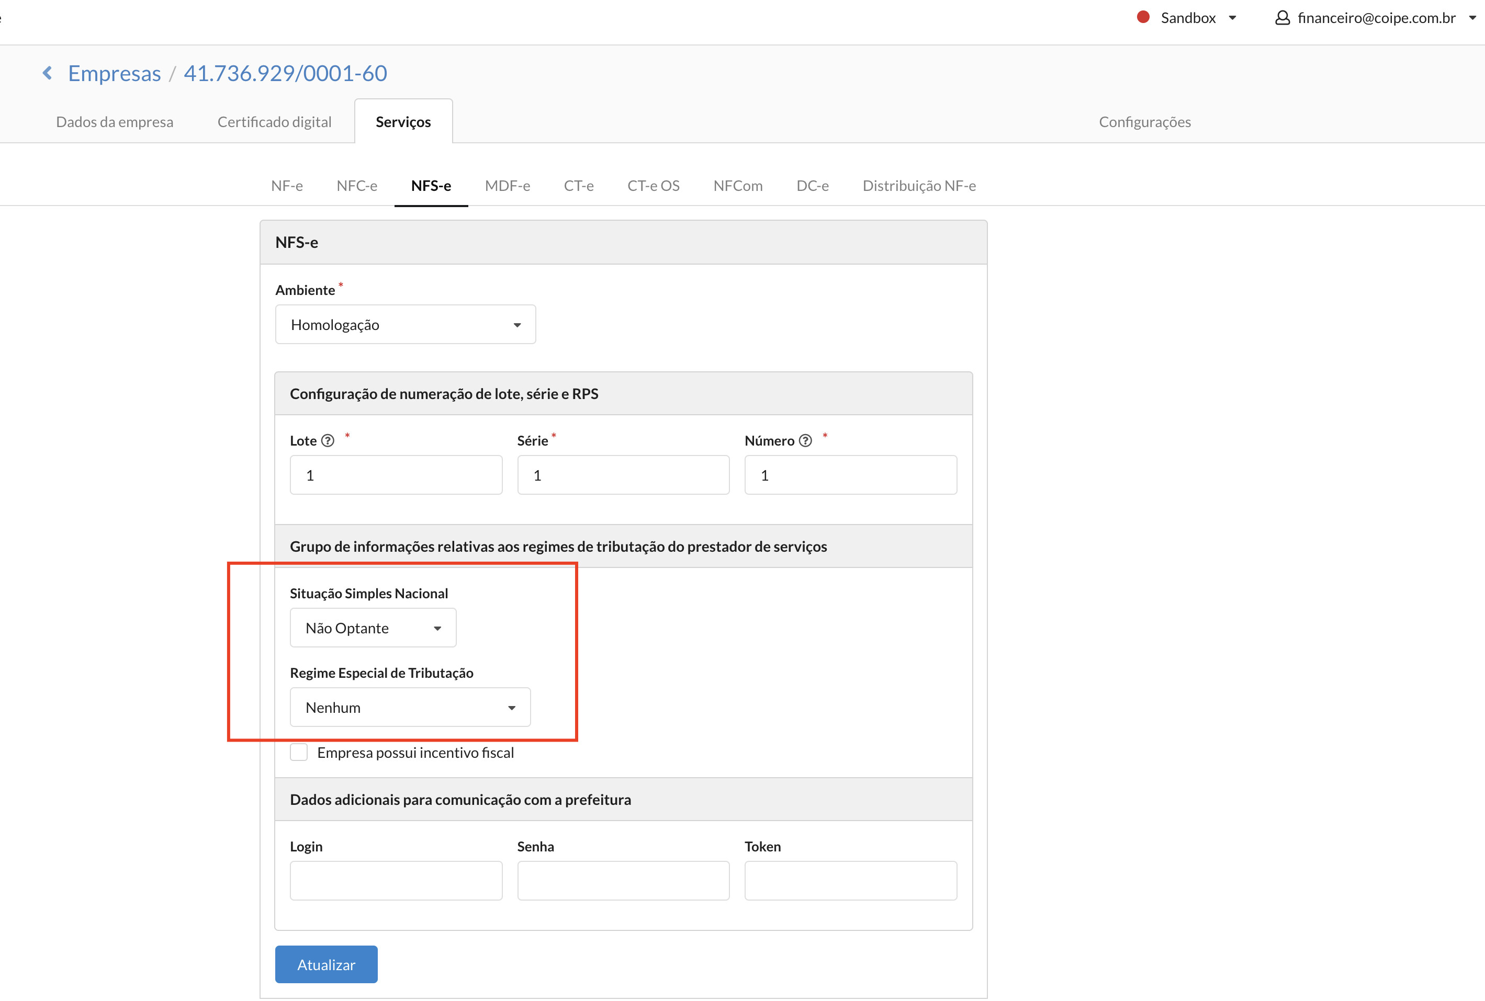Open the Distribuição NF-e tab

919,185
